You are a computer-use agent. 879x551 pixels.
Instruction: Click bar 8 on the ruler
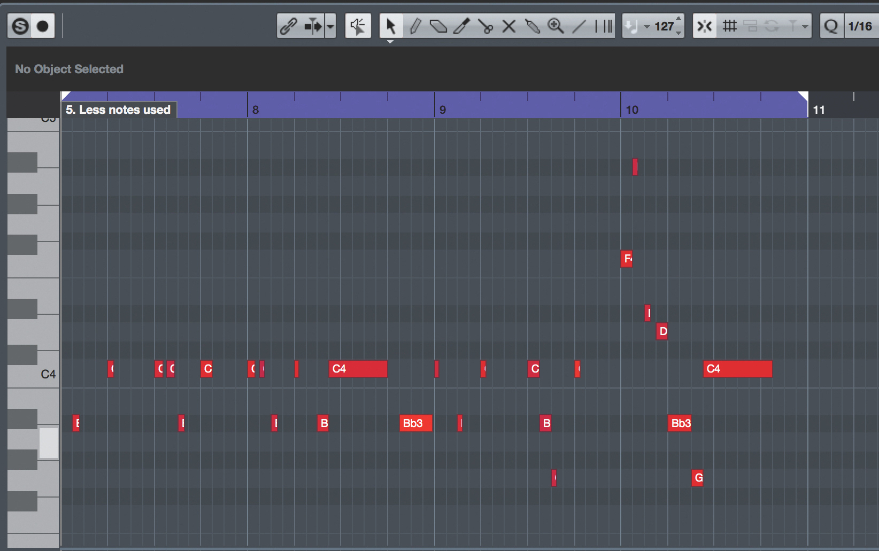tap(256, 110)
